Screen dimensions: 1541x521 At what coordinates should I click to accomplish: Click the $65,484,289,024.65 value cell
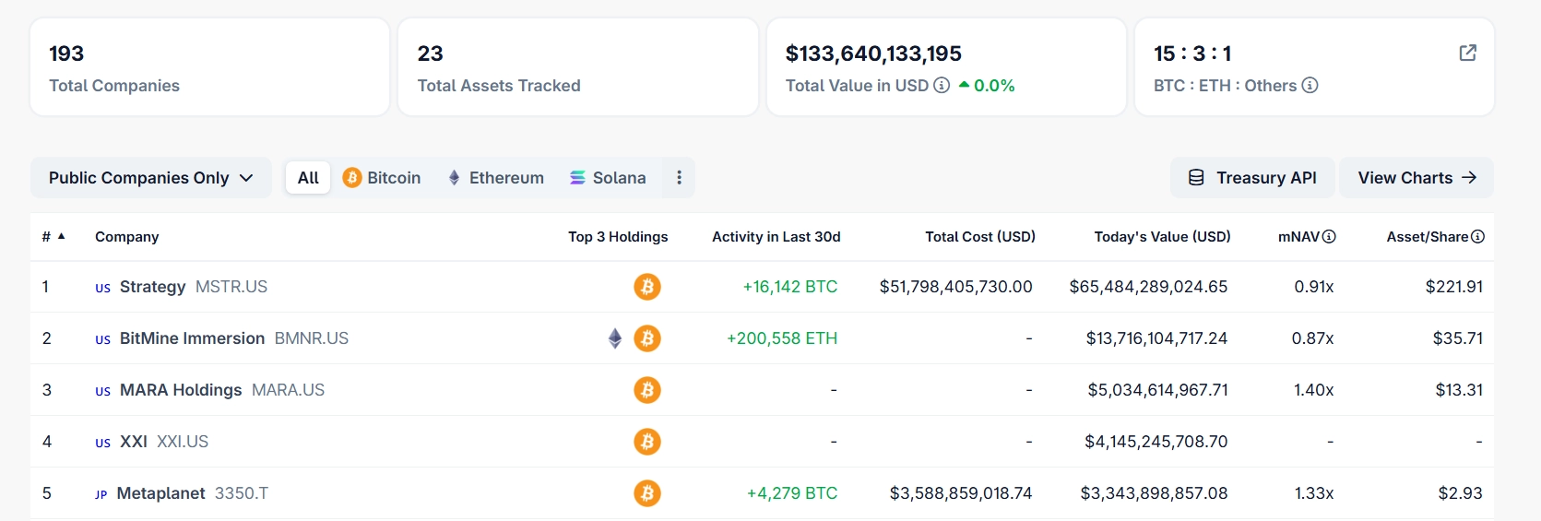1148,287
